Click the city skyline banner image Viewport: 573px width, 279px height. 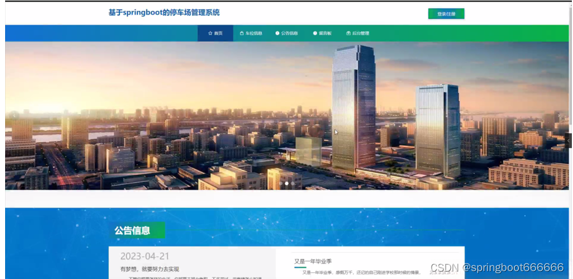(287, 115)
